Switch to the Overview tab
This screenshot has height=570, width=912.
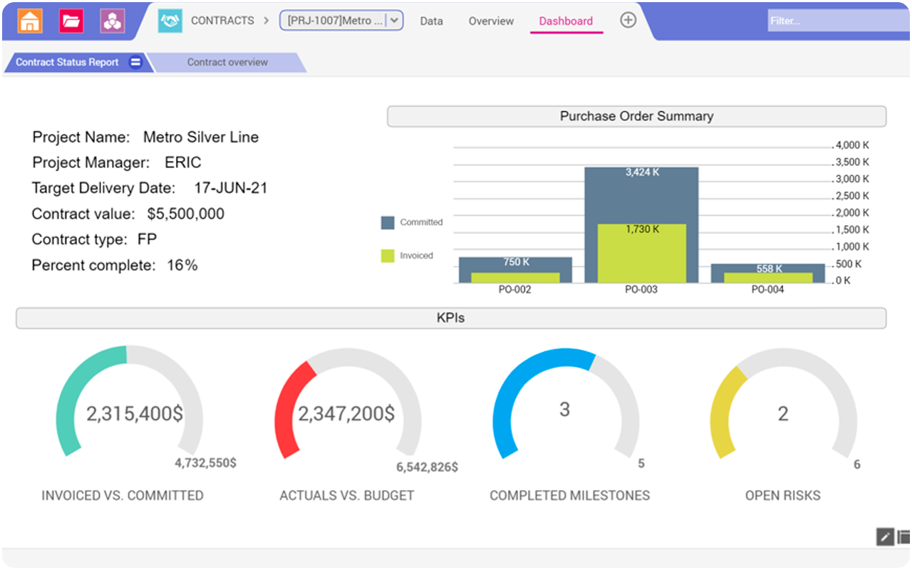click(x=491, y=21)
